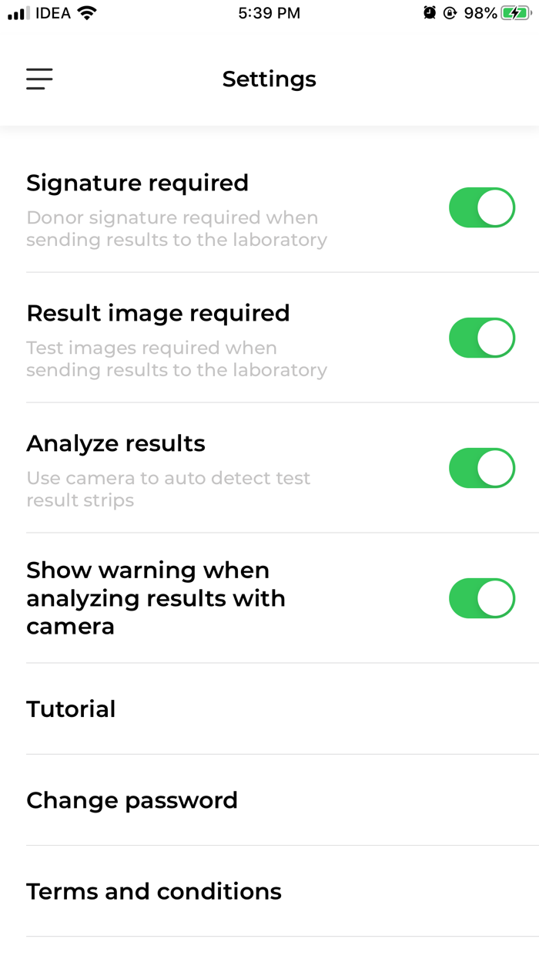Disable the Signature required toggle
Screen dimensions: 539x959
coord(482,207)
